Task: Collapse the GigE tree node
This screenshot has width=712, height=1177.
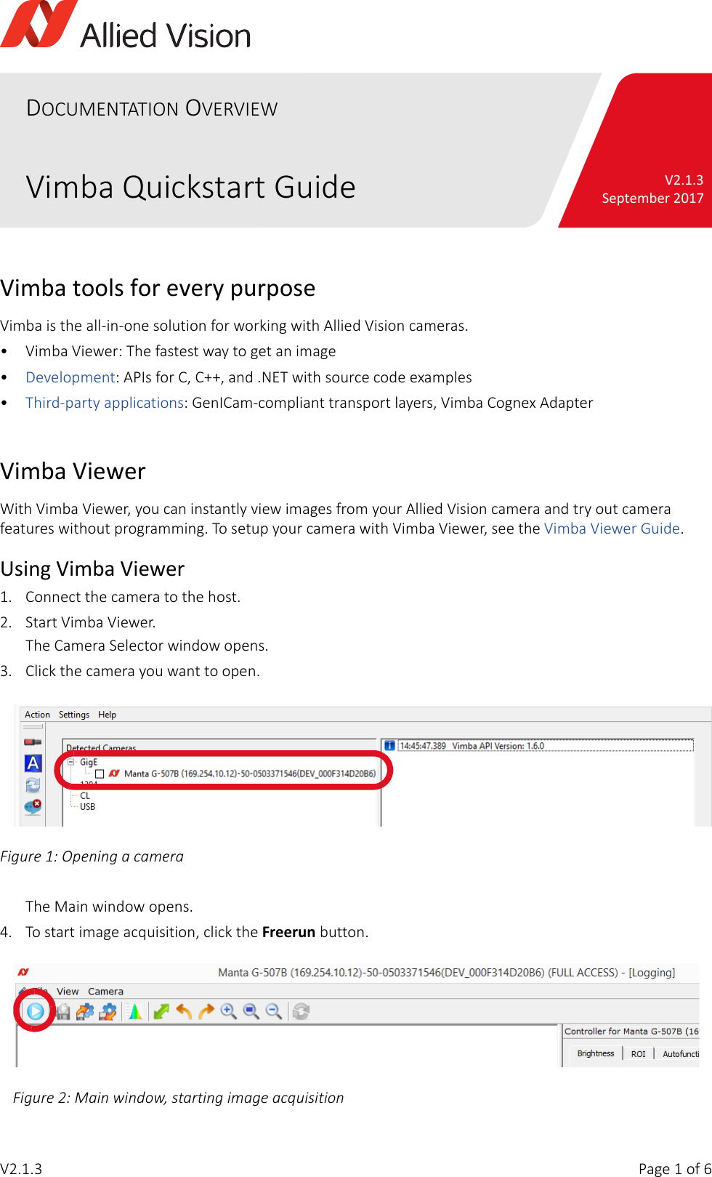Action: [x=71, y=762]
